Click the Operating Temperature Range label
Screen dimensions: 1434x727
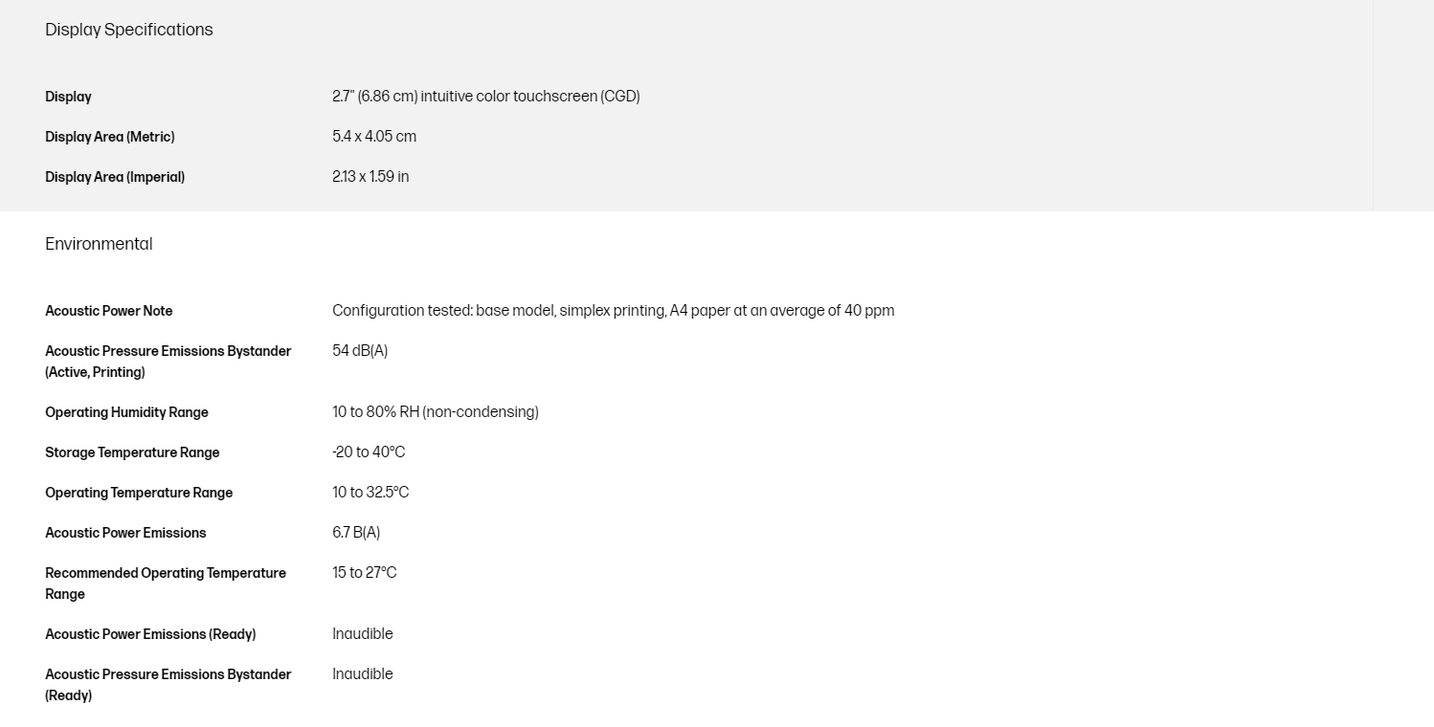click(x=139, y=493)
